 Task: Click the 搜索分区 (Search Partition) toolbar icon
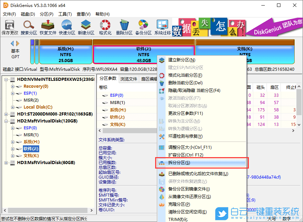(x=28, y=27)
